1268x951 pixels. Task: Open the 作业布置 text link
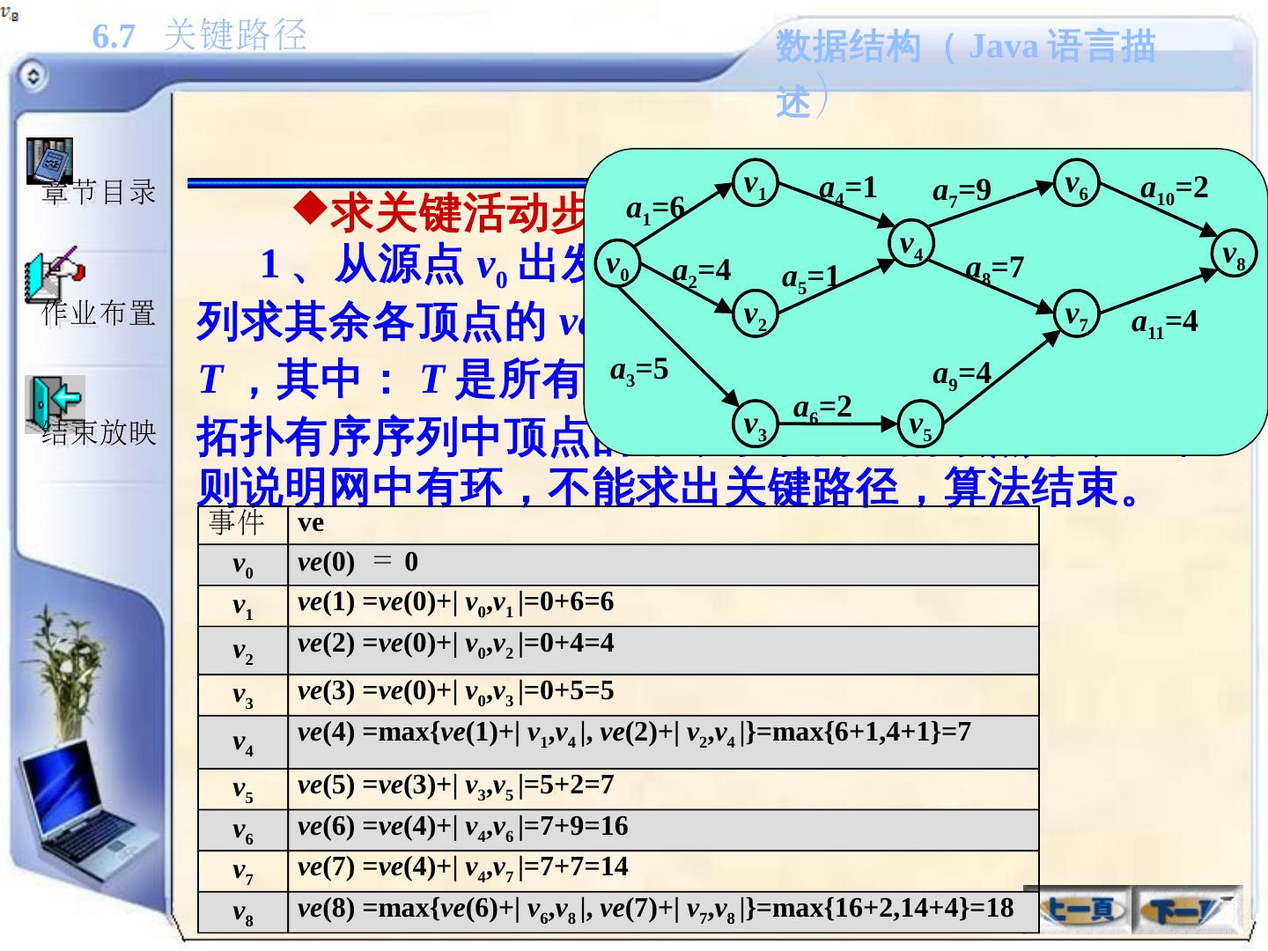pyautogui.click(x=100, y=313)
